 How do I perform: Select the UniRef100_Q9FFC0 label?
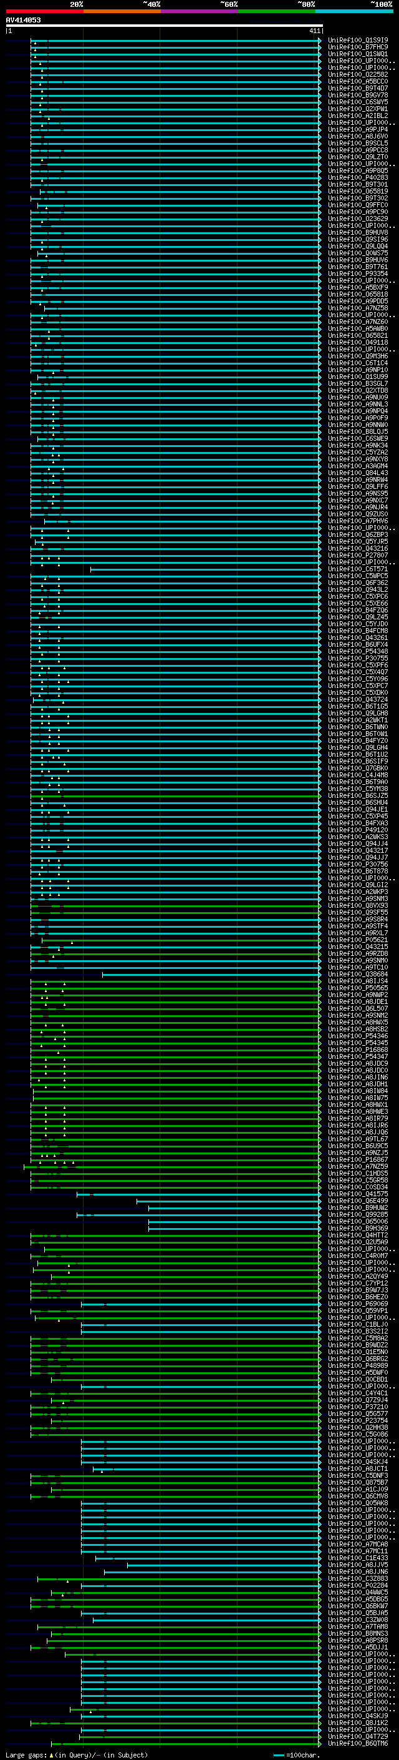358,205
